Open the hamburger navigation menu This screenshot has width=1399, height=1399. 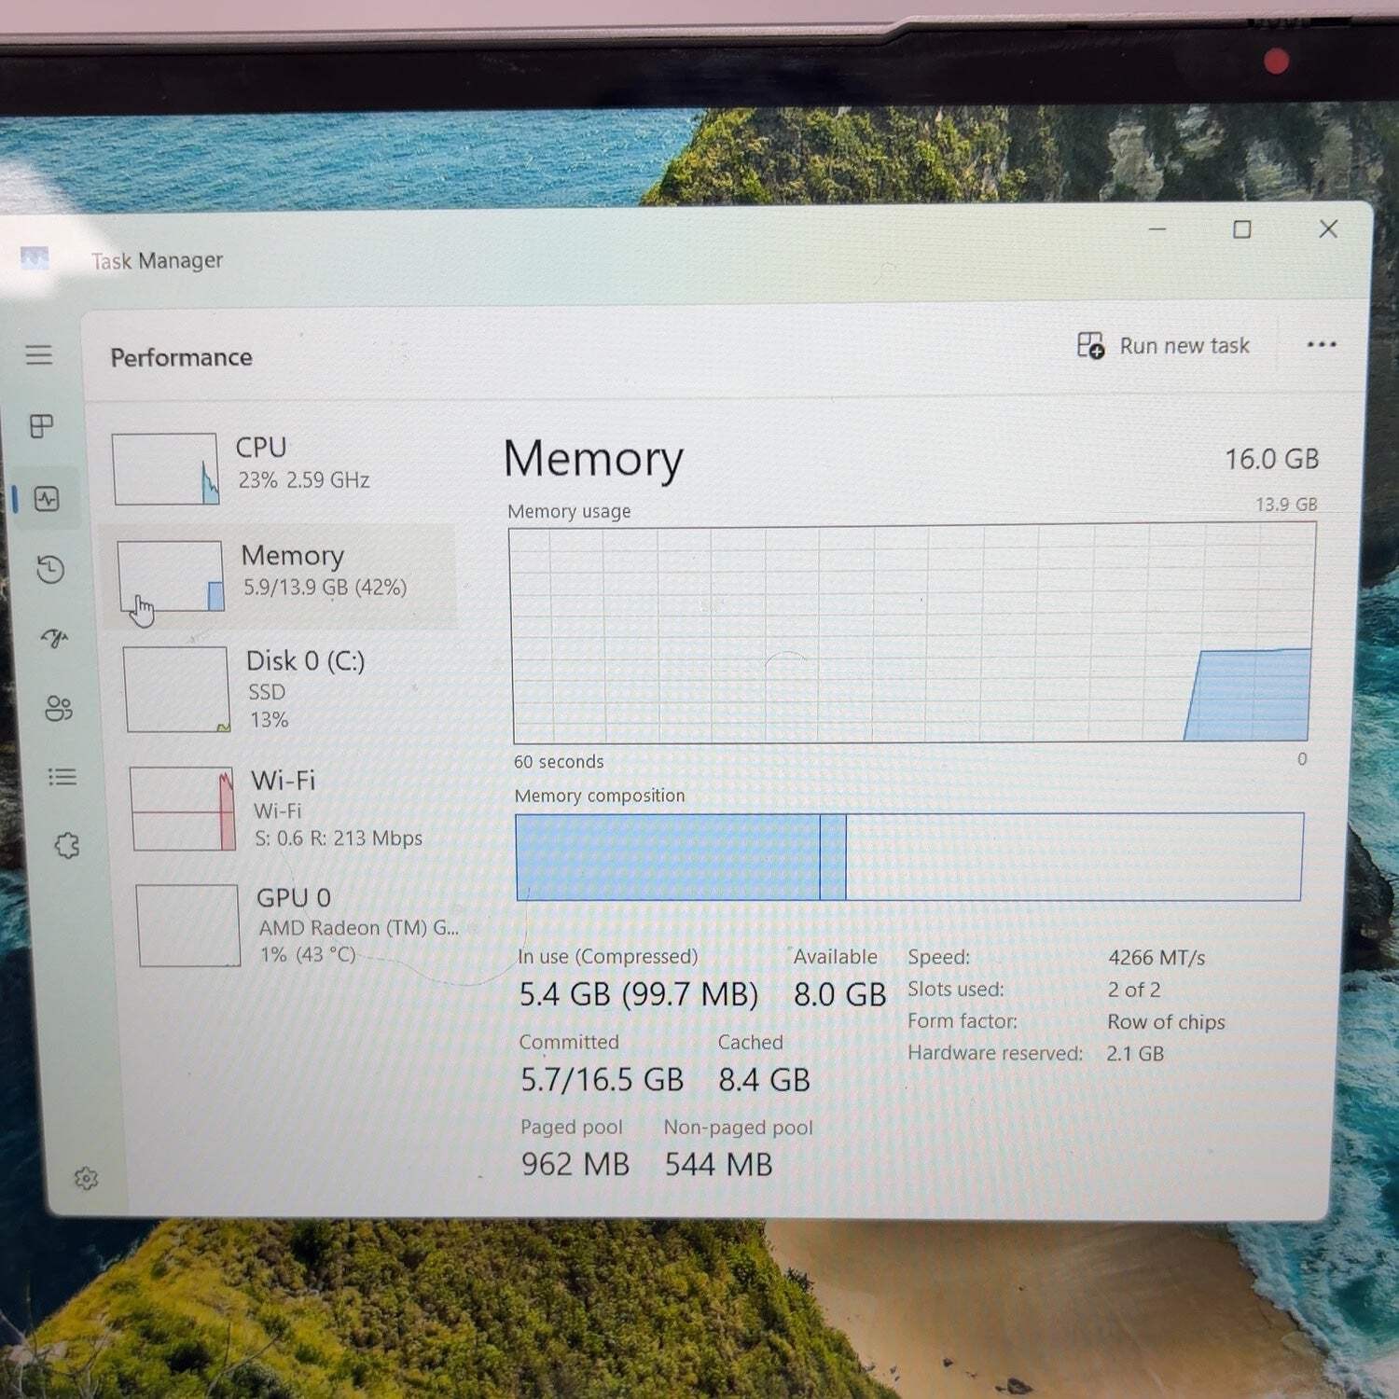tap(39, 354)
